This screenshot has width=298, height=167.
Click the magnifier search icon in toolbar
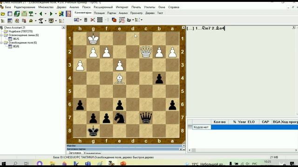31,20
